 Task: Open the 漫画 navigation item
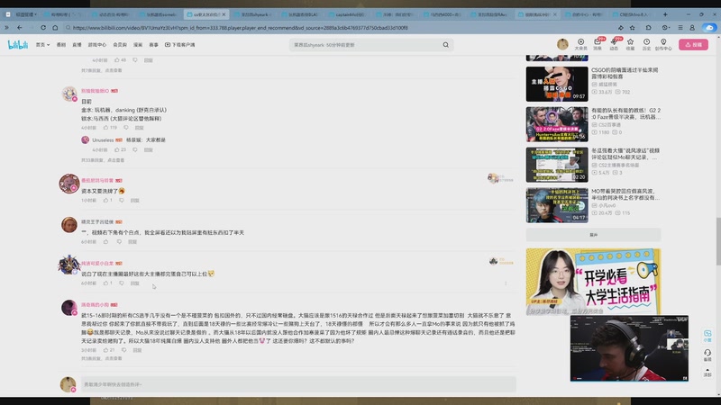coord(138,45)
